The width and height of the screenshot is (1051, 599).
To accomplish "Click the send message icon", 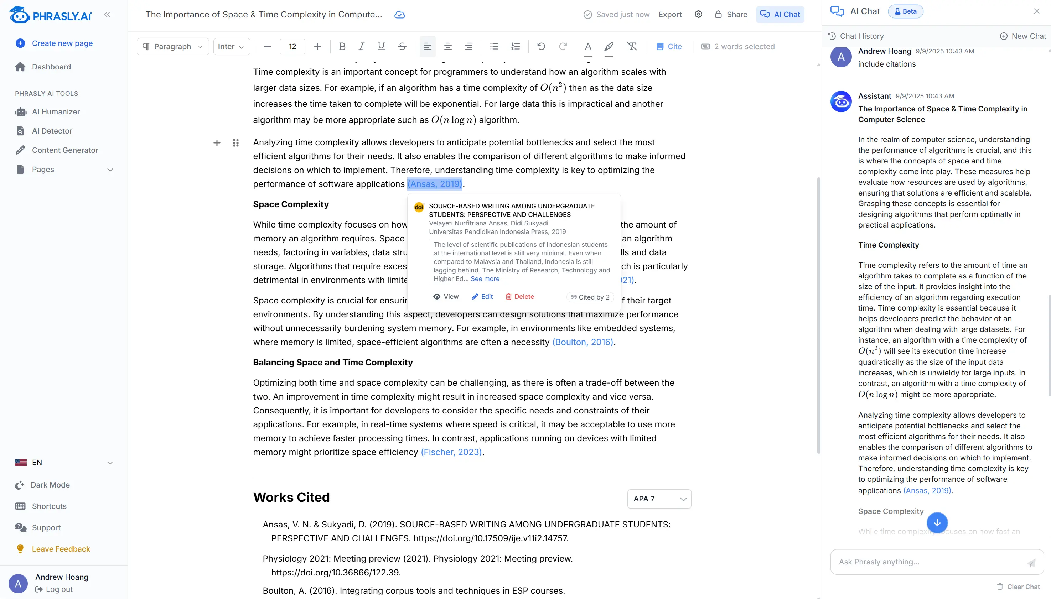I will 1031,563.
